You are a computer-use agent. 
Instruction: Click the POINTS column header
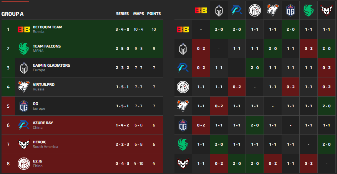tap(154, 14)
